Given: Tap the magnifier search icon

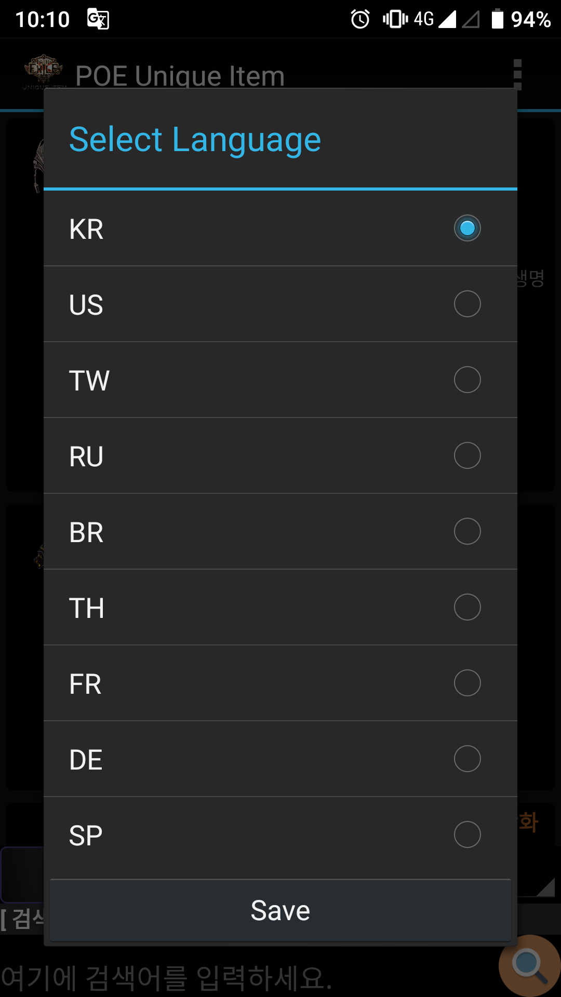Looking at the screenshot, I should tap(530, 966).
